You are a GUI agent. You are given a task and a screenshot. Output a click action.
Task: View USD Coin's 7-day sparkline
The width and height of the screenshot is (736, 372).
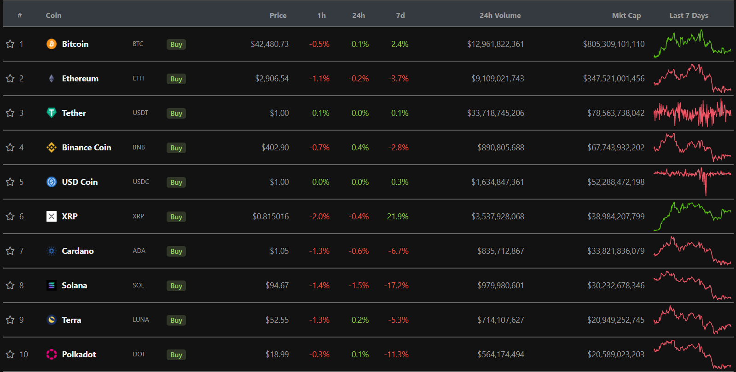point(692,182)
